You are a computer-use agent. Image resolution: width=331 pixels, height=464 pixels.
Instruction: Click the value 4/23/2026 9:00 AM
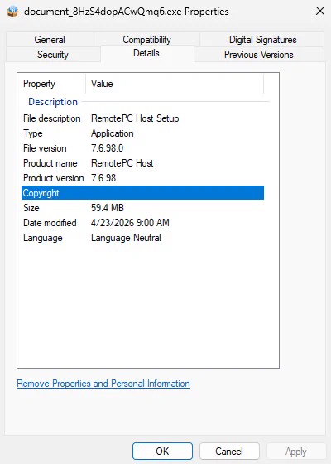[130, 223]
